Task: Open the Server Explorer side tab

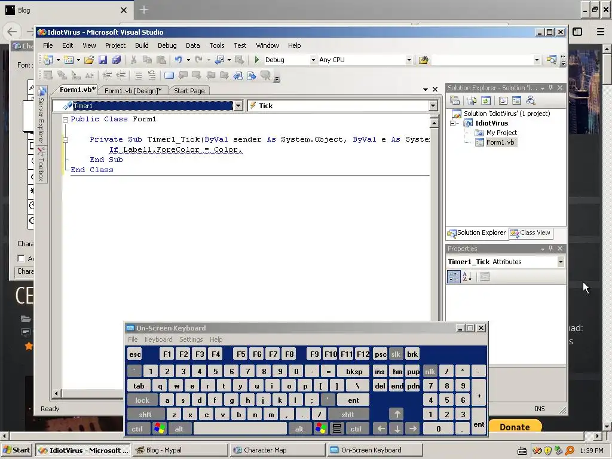Action: (41, 116)
